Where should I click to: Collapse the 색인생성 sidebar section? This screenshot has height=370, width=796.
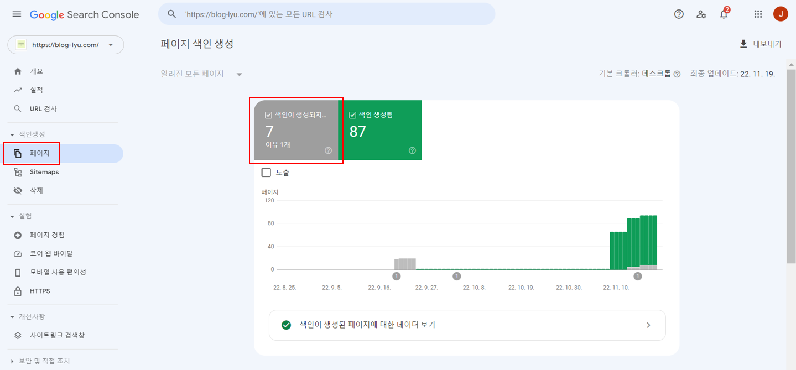click(13, 134)
